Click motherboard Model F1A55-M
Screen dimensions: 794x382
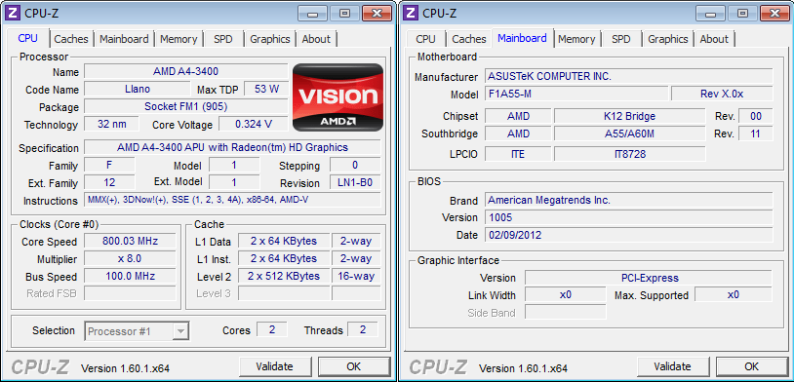click(576, 95)
